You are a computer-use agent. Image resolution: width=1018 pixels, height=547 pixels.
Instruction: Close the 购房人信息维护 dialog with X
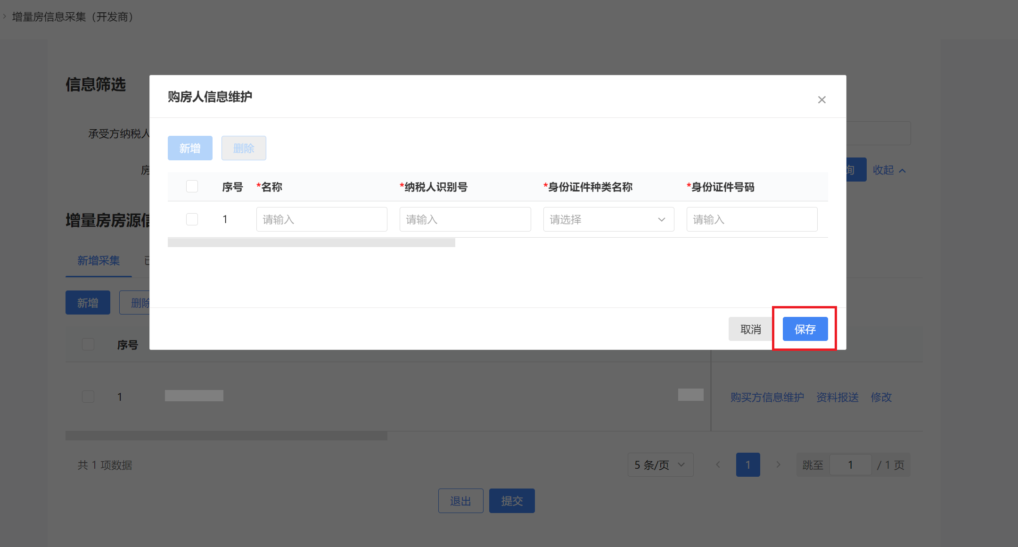[x=821, y=100]
